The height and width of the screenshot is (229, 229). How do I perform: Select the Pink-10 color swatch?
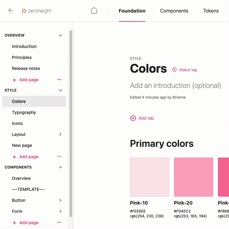click(x=150, y=177)
